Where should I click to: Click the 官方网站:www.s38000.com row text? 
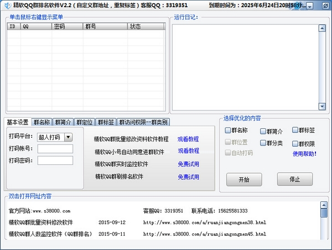click(x=40, y=211)
